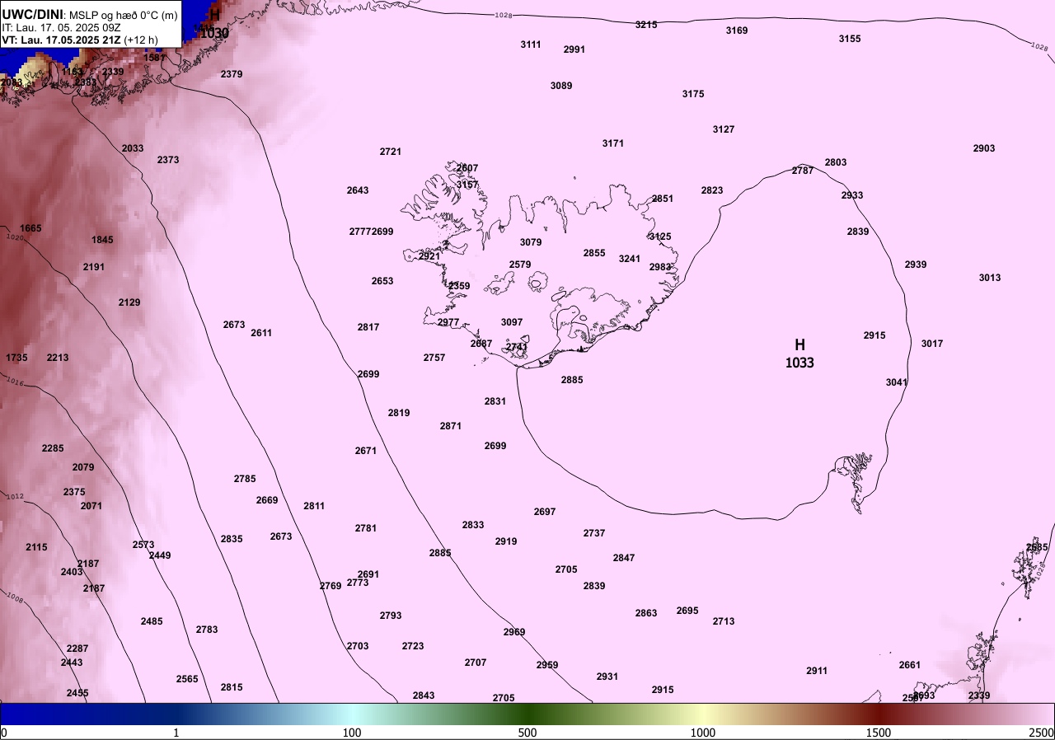This screenshot has height=740, width=1055.
Task: Click the 2939 height value
Action: point(916,265)
